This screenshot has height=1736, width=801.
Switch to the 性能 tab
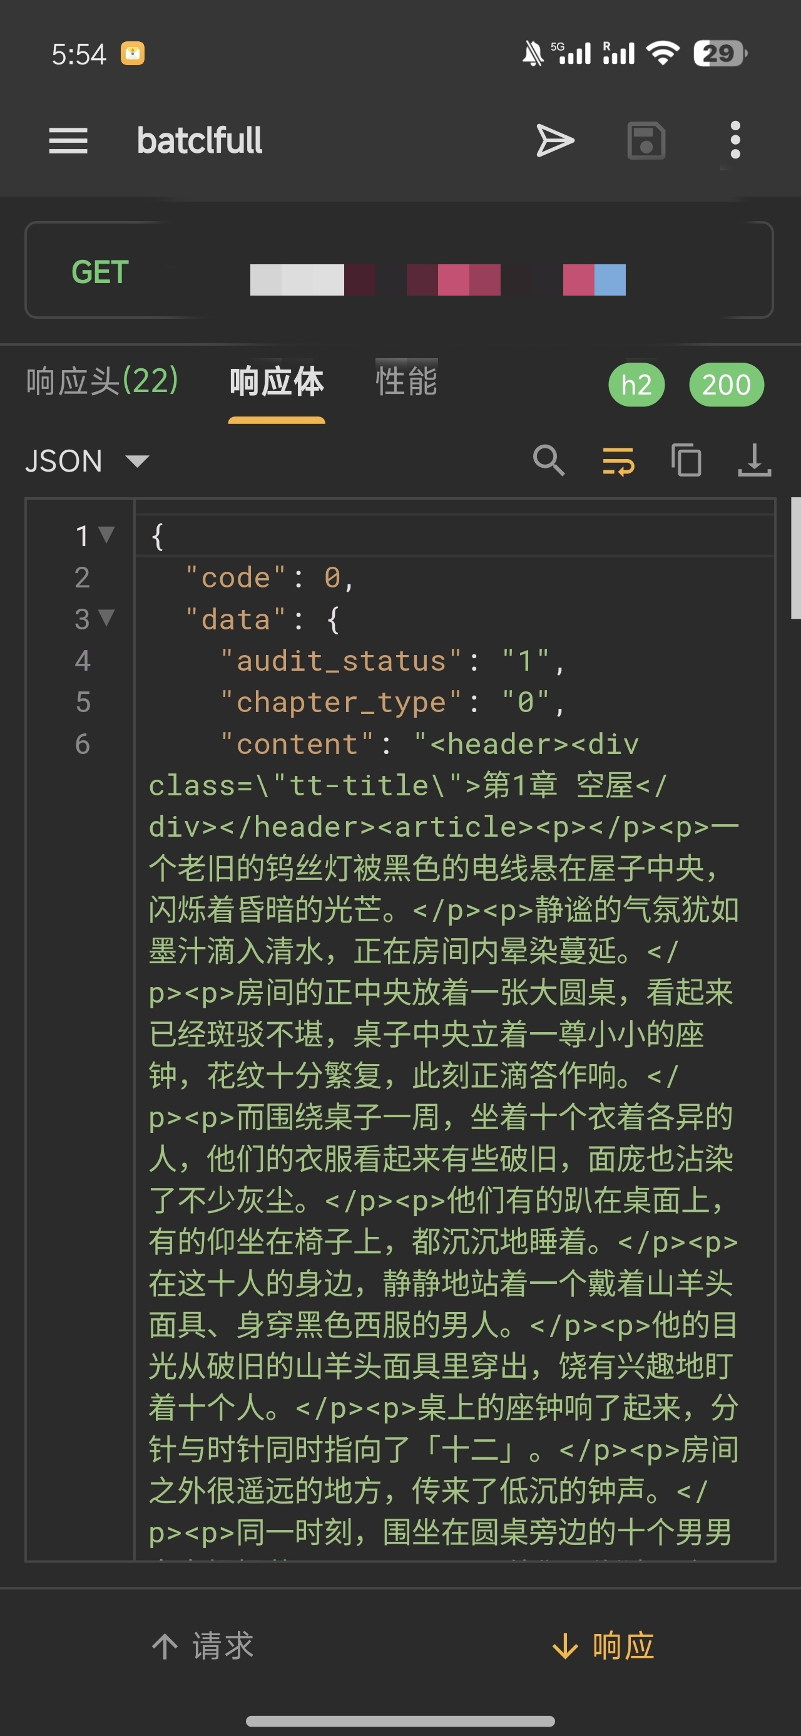pos(406,381)
